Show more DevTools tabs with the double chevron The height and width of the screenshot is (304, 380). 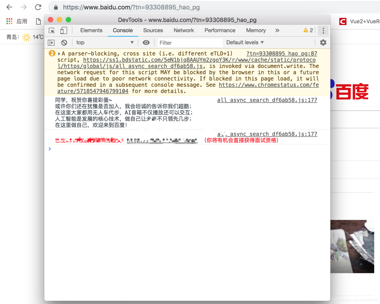coord(277,30)
